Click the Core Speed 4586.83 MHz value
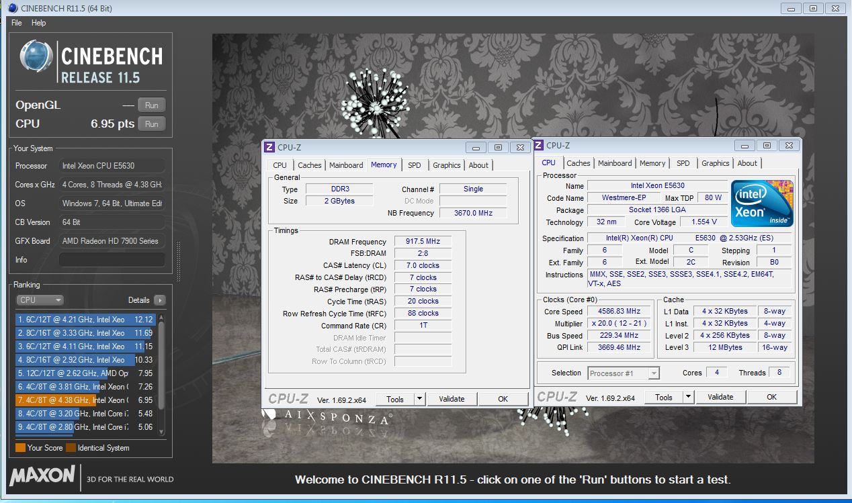852x503 pixels. pyautogui.click(x=618, y=312)
